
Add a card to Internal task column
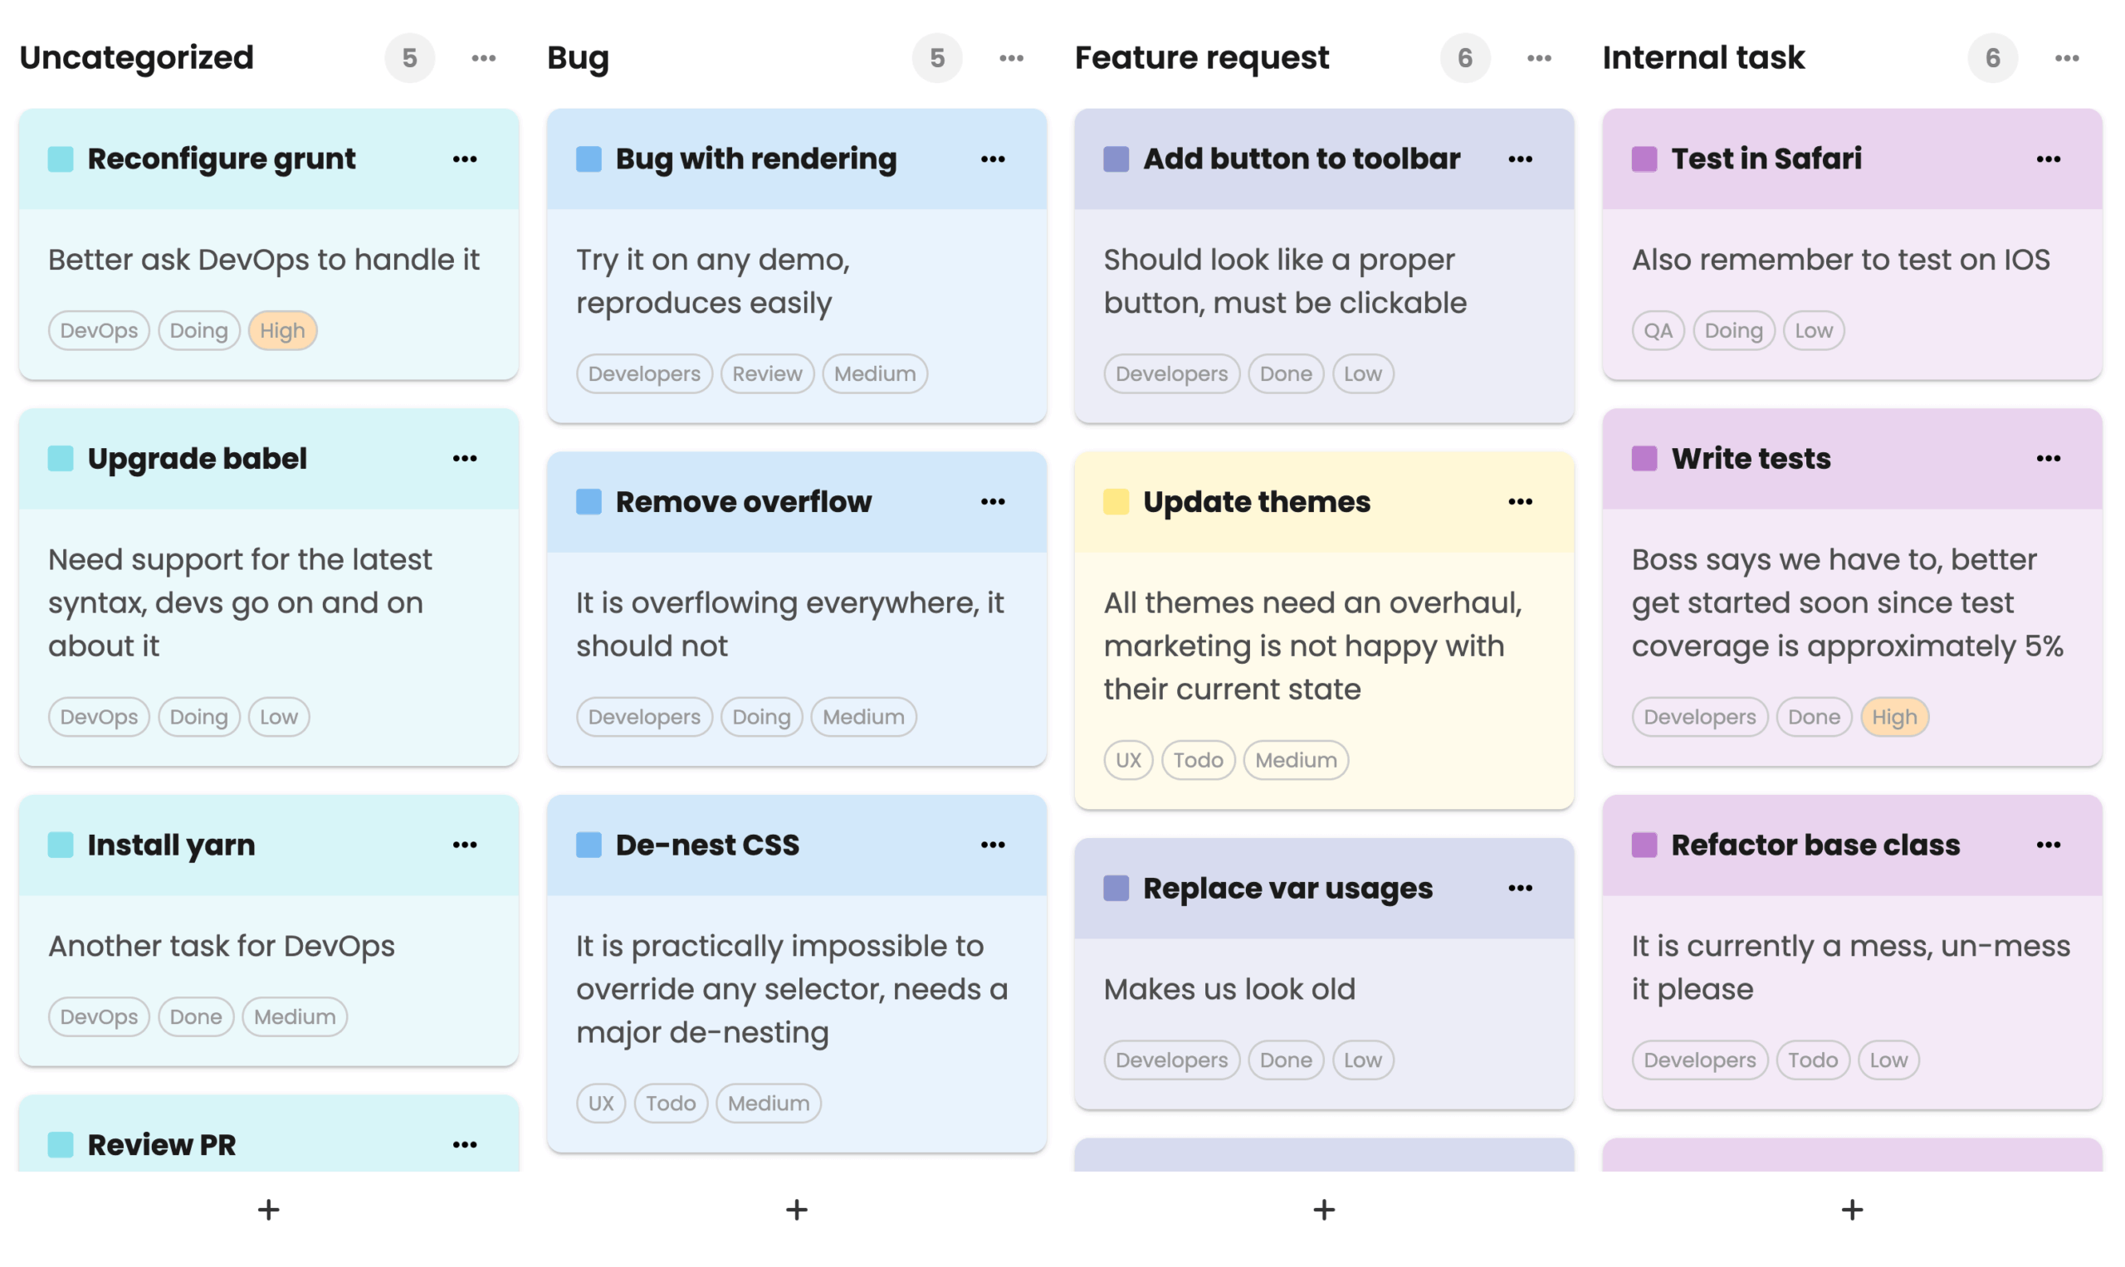coord(1852,1210)
